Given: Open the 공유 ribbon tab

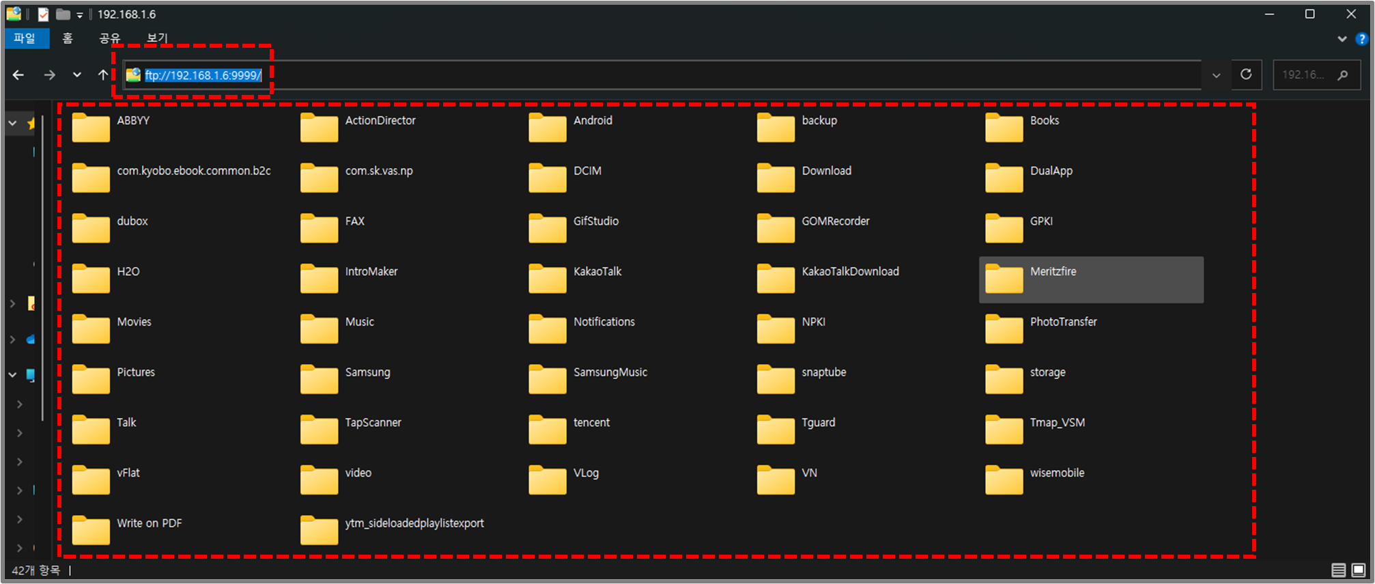Looking at the screenshot, I should (109, 38).
